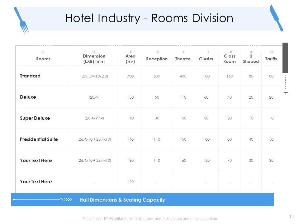The height and width of the screenshot is (224, 299).
Task: Click the circle marker above the Rooms header
Action: pos(43,52)
